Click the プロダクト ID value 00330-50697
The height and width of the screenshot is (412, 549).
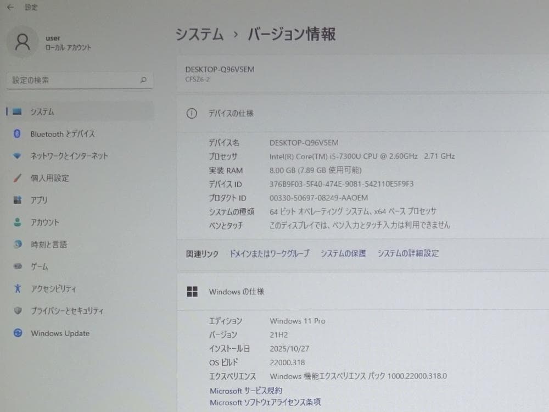pyautogui.click(x=318, y=198)
